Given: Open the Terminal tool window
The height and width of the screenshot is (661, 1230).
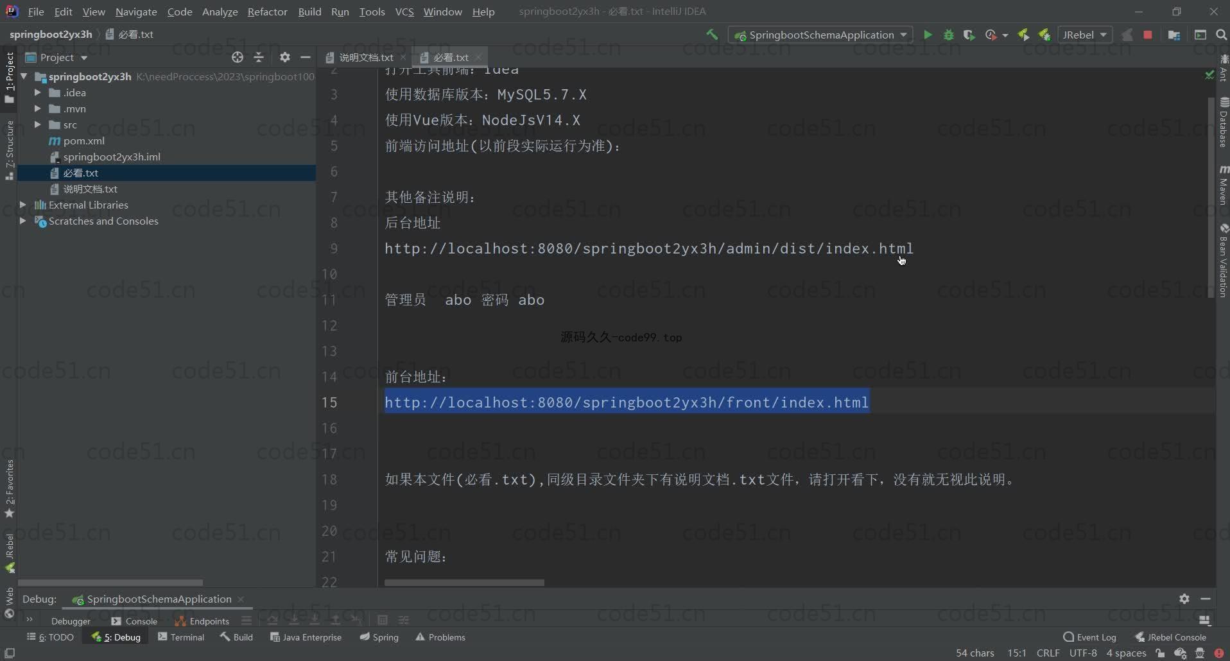Looking at the screenshot, I should point(181,637).
